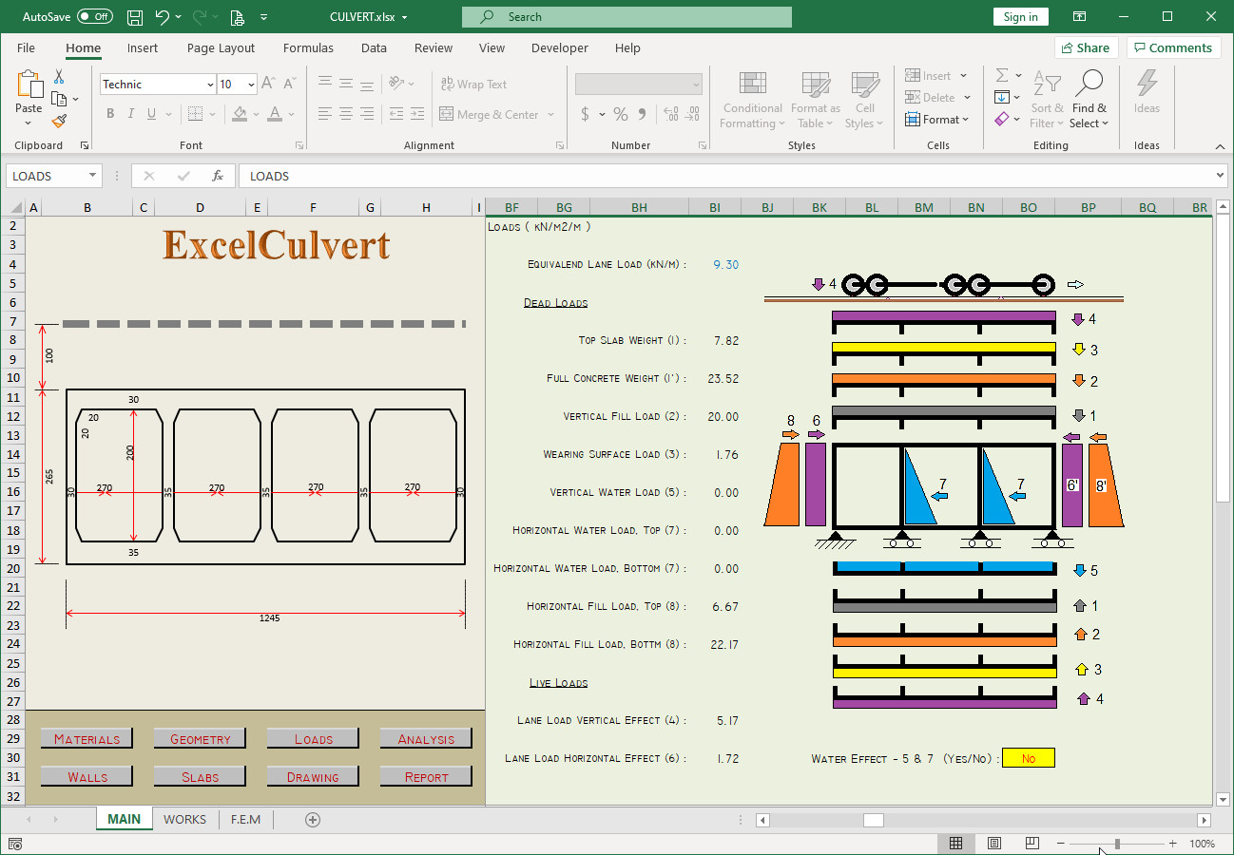
Task: Click the Water Effect Yes/No cell
Action: 1028,757
